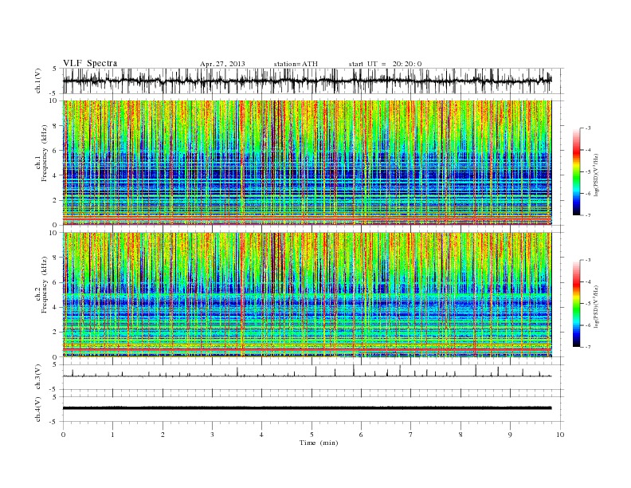The height and width of the screenshot is (488, 631).
Task: Click the '2' kHz tick of ch.1 spectrogram
Action: coord(55,200)
